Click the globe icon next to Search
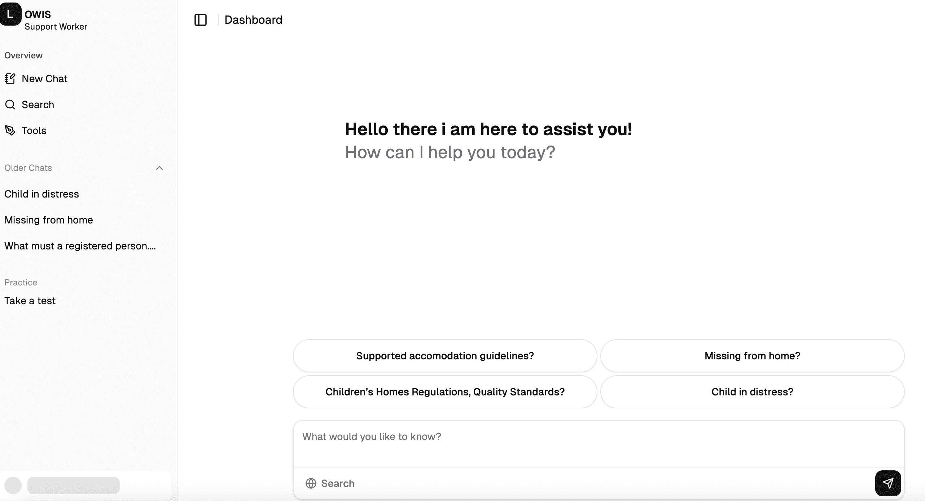This screenshot has width=925, height=501. pos(311,483)
